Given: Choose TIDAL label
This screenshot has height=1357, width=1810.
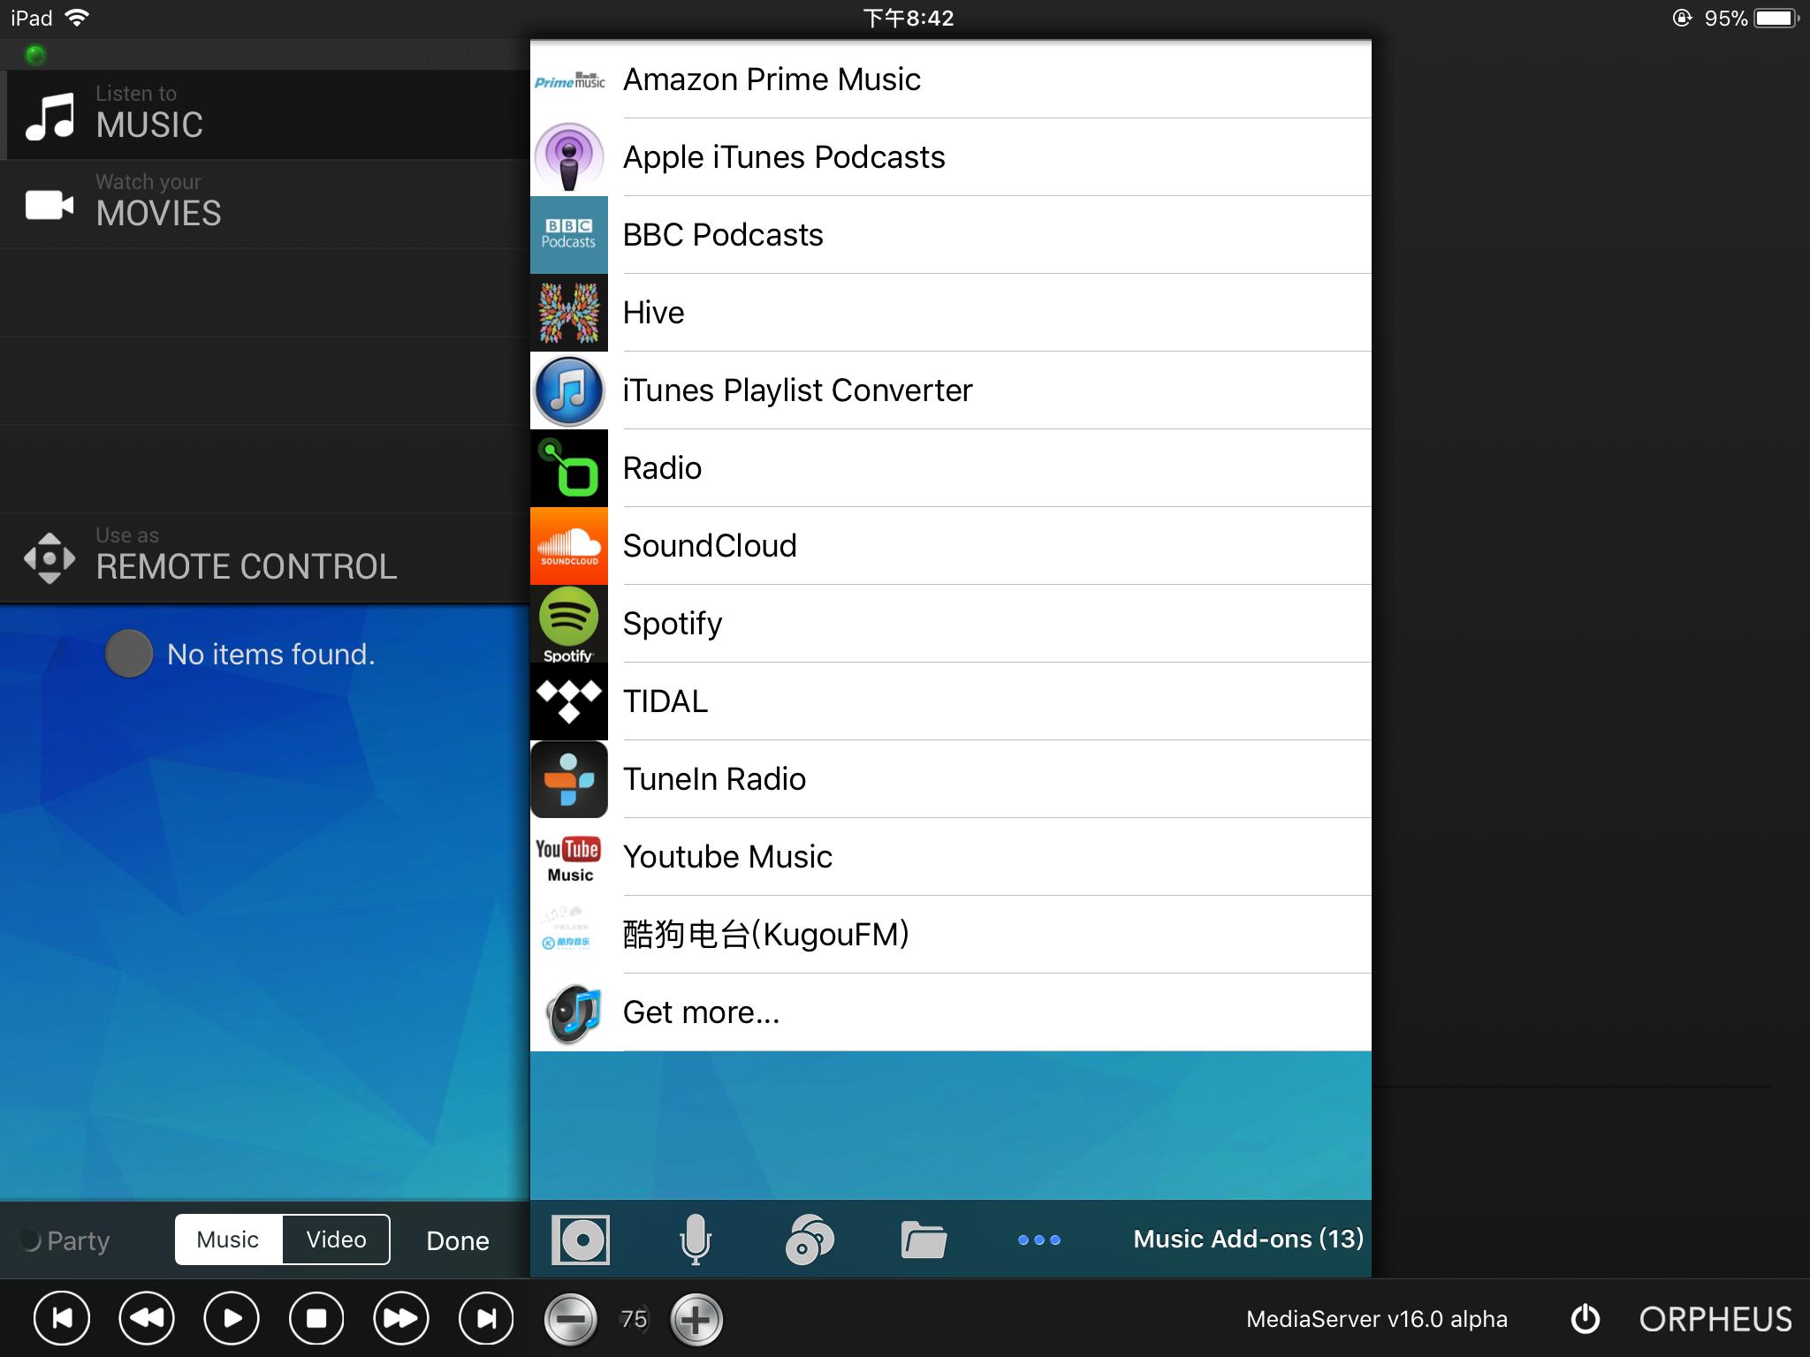Looking at the screenshot, I should coord(665,701).
